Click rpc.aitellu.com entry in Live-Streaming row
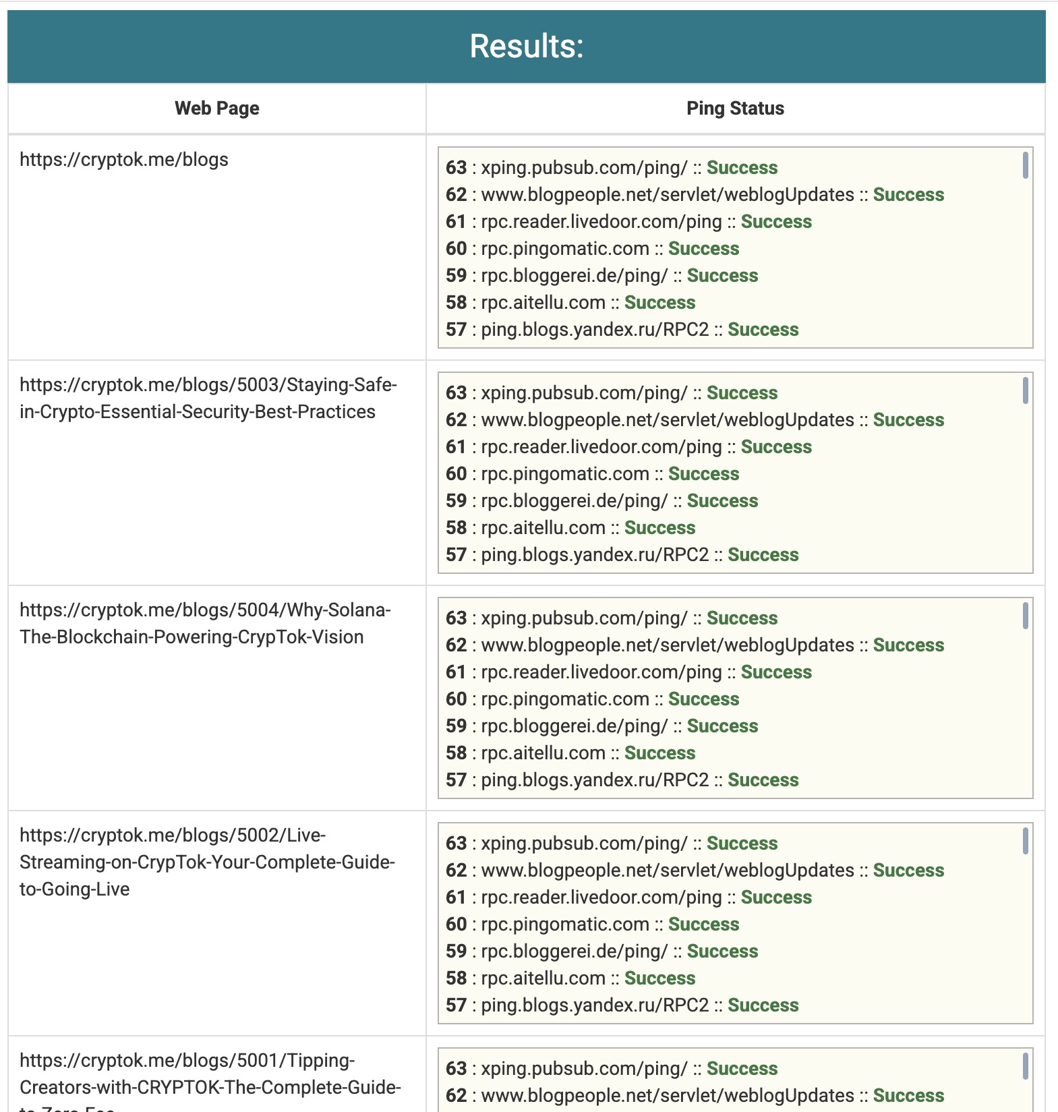 [x=543, y=978]
